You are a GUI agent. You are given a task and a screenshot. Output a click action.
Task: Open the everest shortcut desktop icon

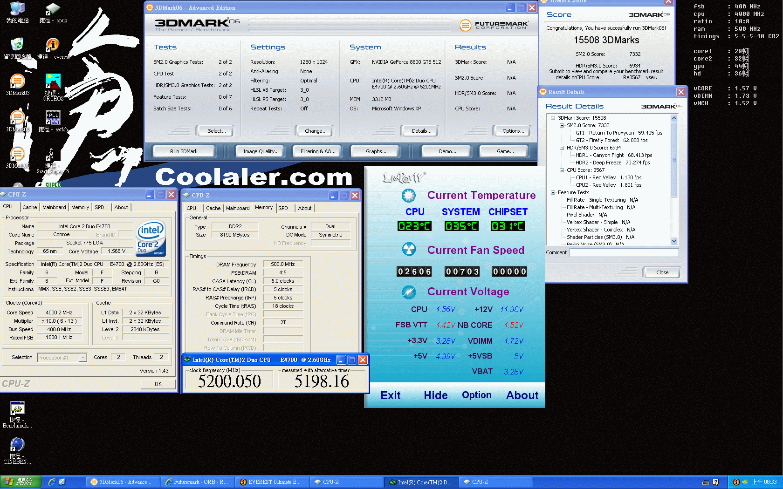coord(53,48)
